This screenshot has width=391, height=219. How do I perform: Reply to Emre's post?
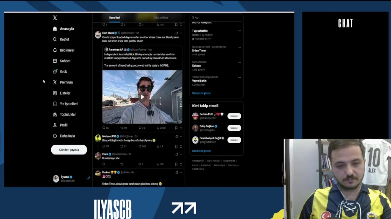pos(104,164)
